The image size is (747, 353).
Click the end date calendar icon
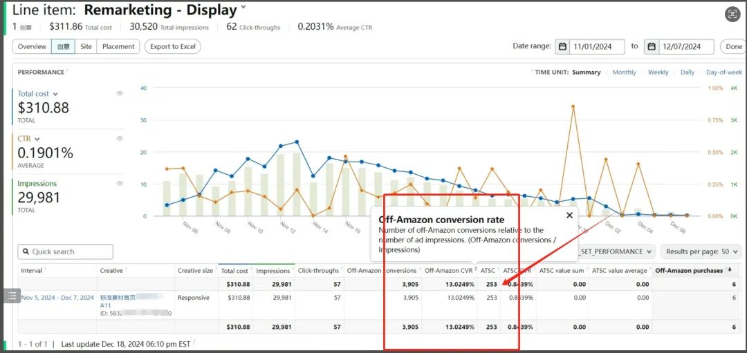click(652, 47)
